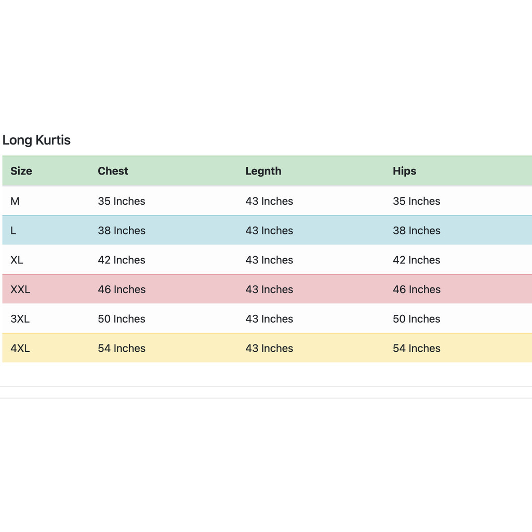Select the 42 Inches chest cell
Image resolution: width=532 pixels, height=532 pixels.
click(122, 260)
